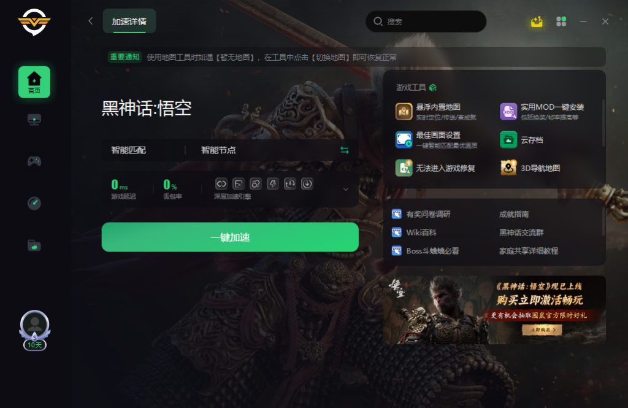The height and width of the screenshot is (408, 628).
Task: Switch node using green swap arrows
Action: (x=345, y=150)
